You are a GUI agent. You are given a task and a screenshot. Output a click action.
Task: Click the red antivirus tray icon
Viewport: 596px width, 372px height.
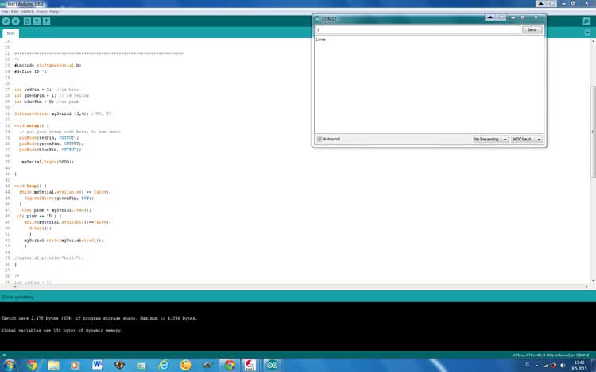pyautogui.click(x=554, y=366)
